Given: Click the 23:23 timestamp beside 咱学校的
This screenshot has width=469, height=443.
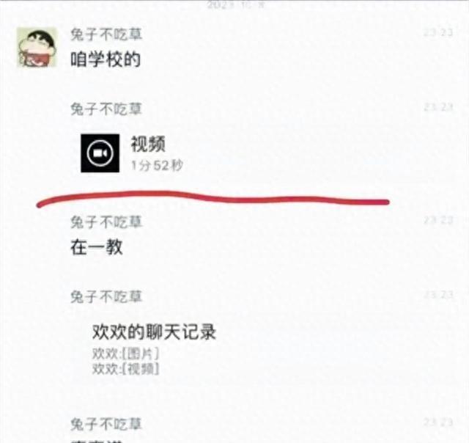Looking at the screenshot, I should tap(438, 32).
